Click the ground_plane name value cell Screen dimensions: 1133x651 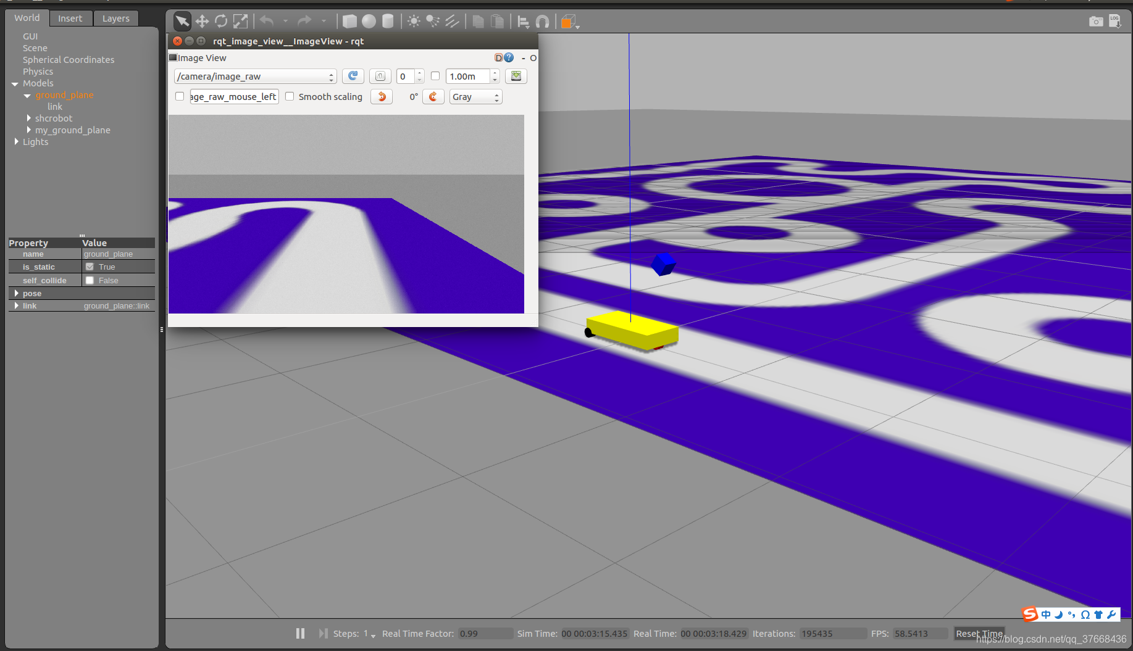(118, 254)
